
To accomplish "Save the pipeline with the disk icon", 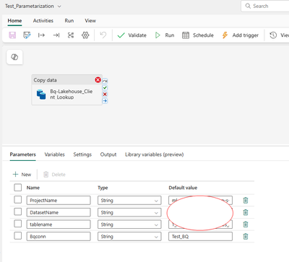I will [x=12, y=35].
